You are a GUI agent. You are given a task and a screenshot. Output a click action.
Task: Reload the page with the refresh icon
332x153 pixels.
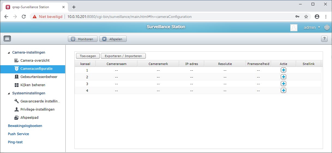point(24,17)
